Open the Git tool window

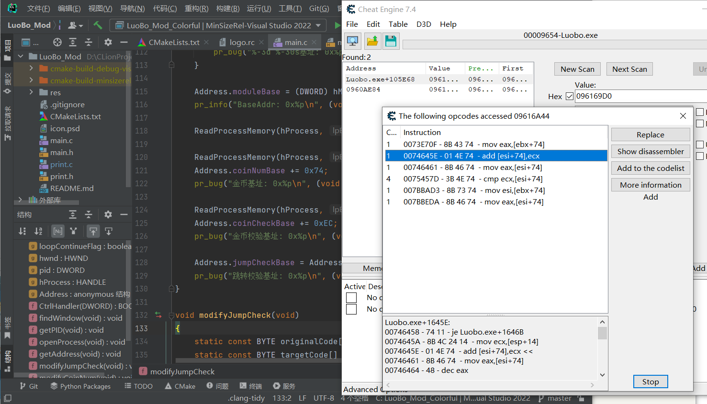point(29,386)
